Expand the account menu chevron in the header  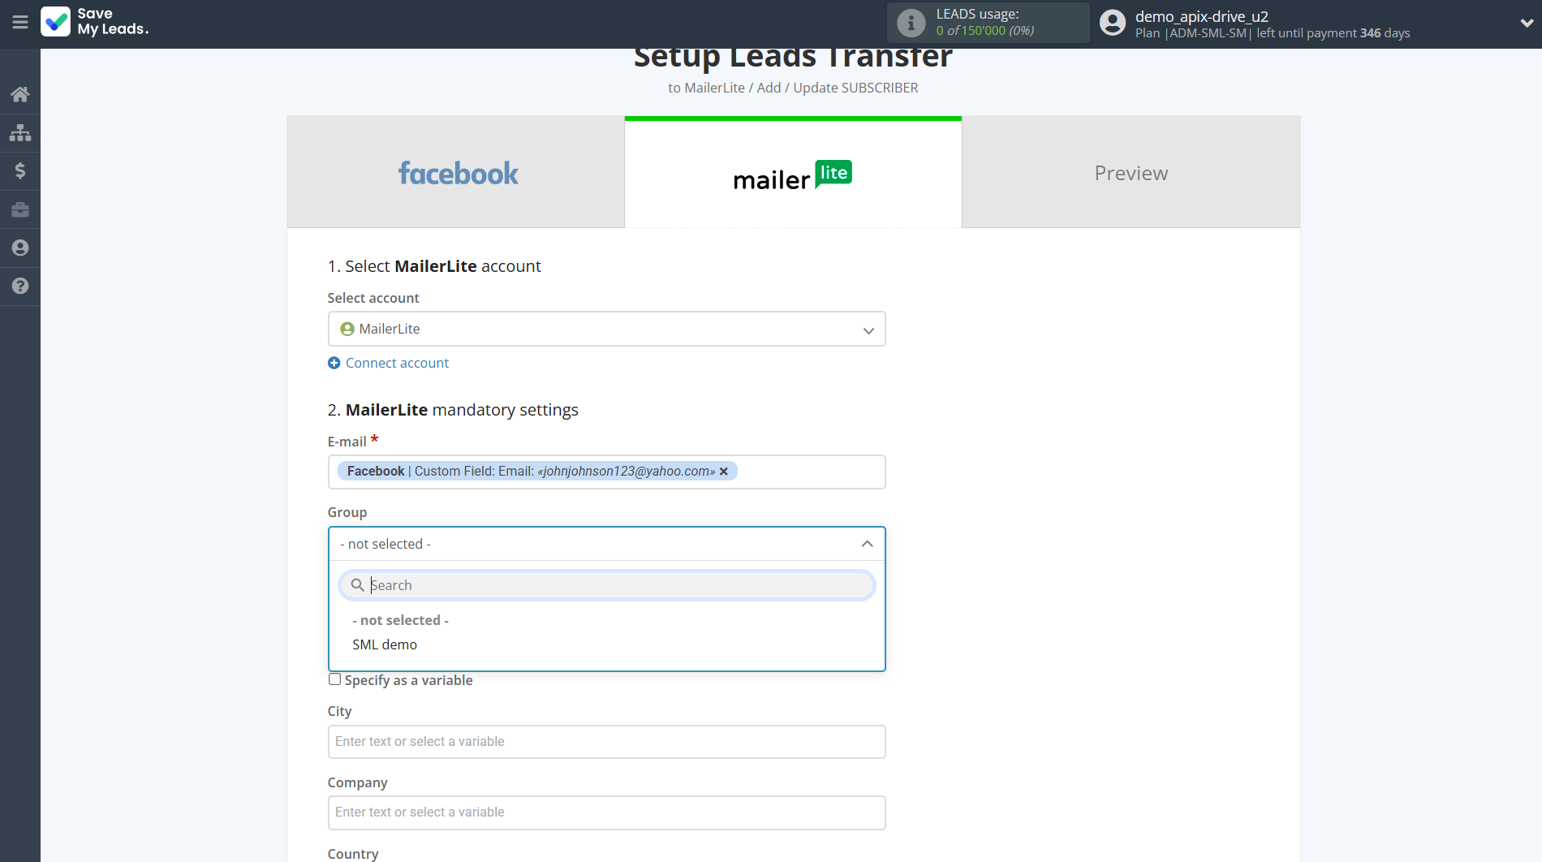coord(1526,23)
